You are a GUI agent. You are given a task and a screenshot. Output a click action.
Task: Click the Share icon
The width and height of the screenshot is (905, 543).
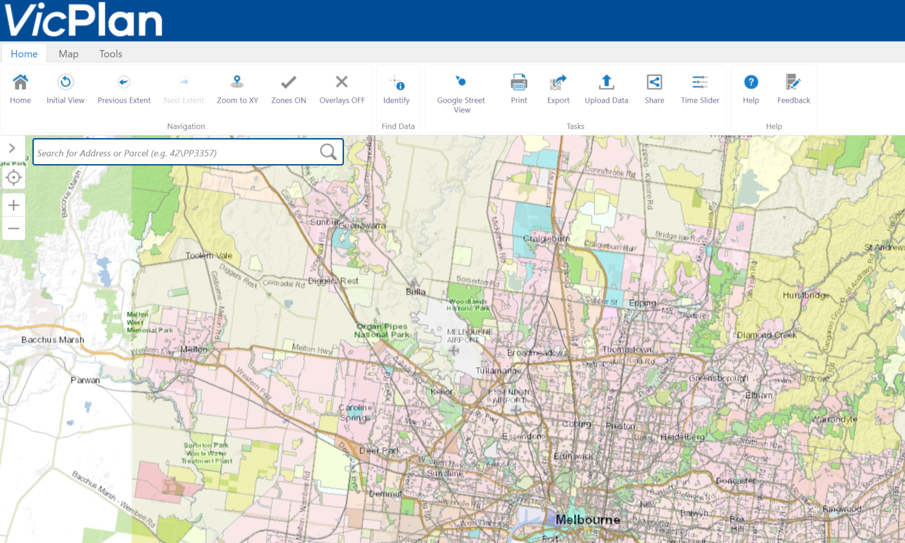click(x=654, y=82)
